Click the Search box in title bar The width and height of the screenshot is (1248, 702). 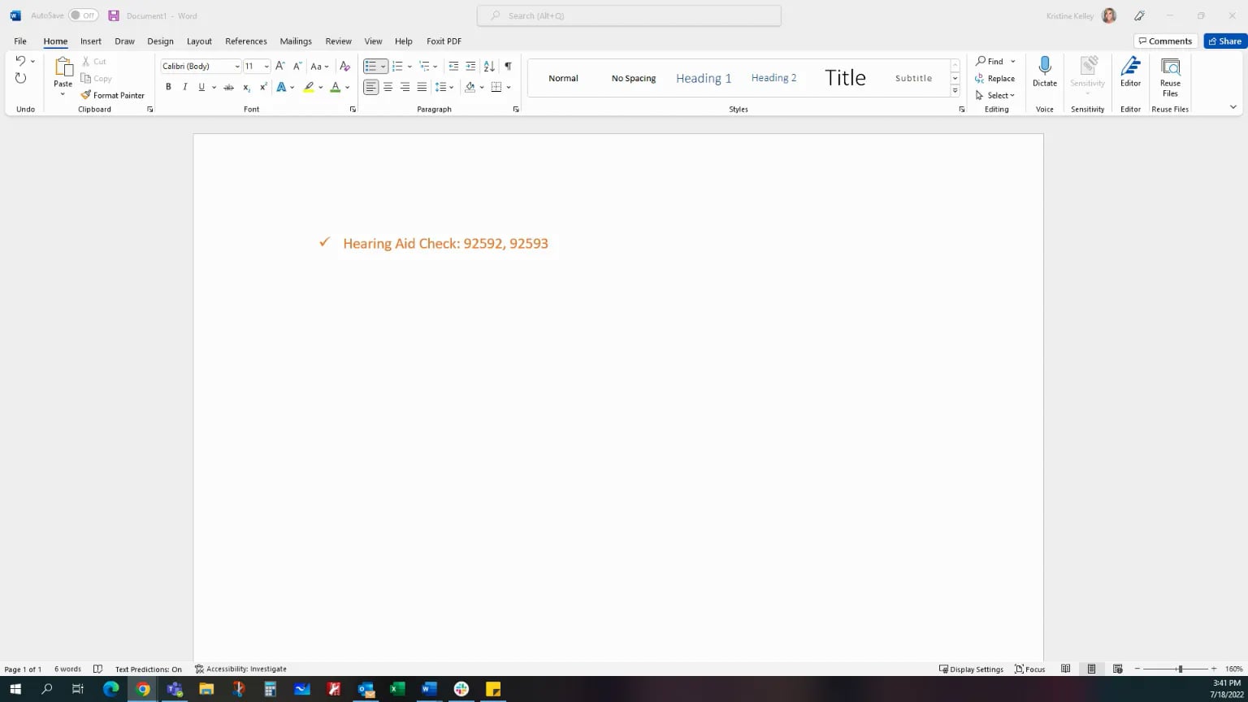(629, 15)
